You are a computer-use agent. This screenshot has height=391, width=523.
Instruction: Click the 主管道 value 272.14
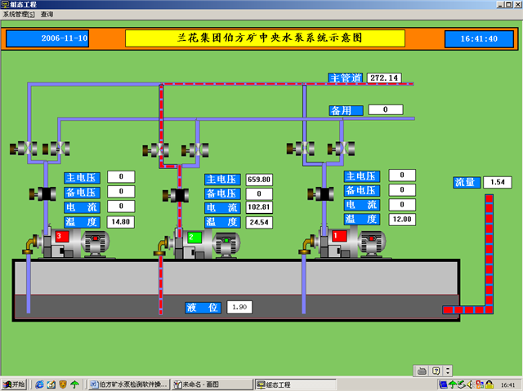384,78
